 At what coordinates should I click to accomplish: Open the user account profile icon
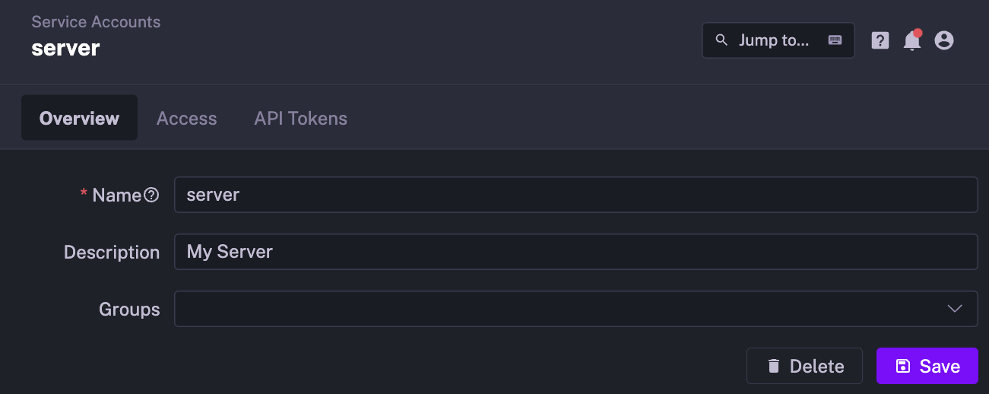pyautogui.click(x=944, y=40)
